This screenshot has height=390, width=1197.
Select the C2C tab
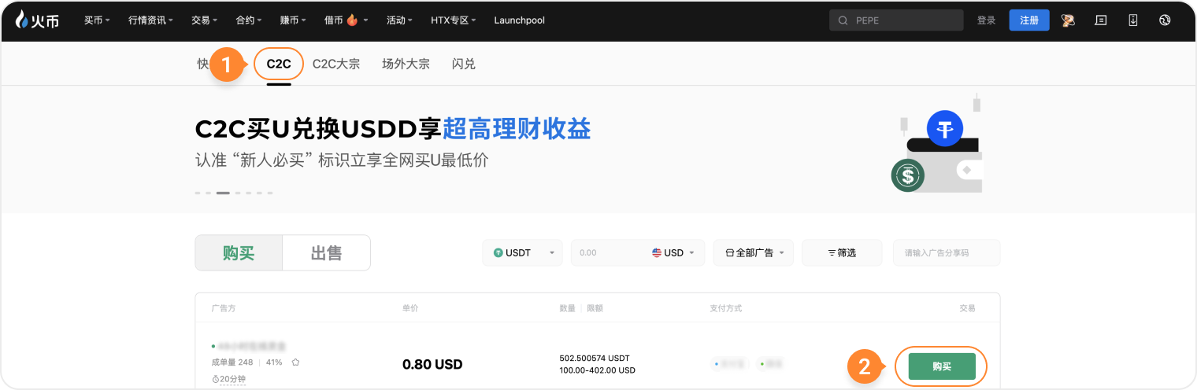tap(279, 64)
